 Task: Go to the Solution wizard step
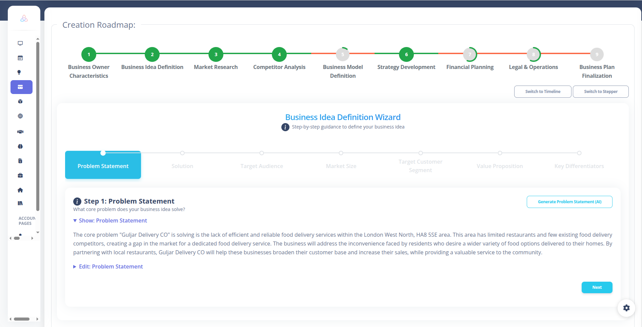click(182, 166)
